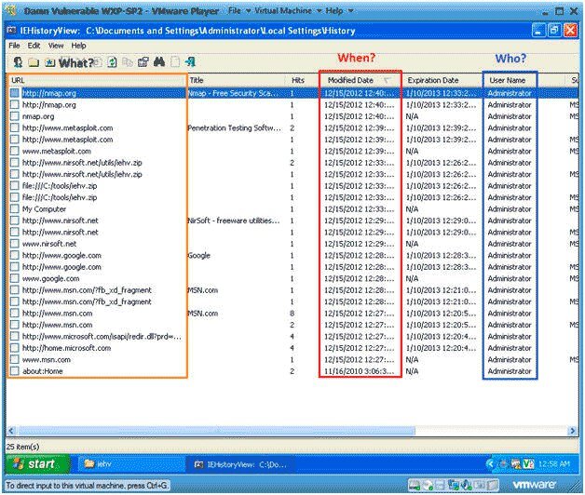Tick the checkbox for www.nirsoft.net row
585x495 pixels.
pyautogui.click(x=15, y=244)
